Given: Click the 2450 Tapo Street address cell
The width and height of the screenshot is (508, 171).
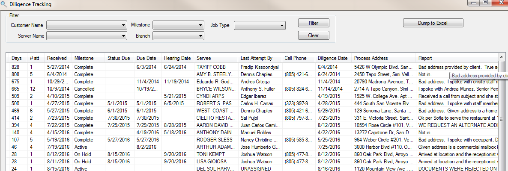Looking at the screenshot, I should [384, 74].
